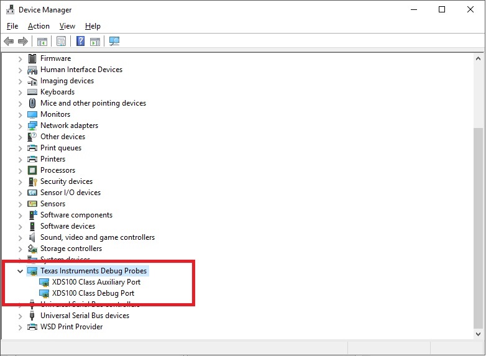
Task: Expand the WSD Print Provider node
Action: [x=20, y=327]
